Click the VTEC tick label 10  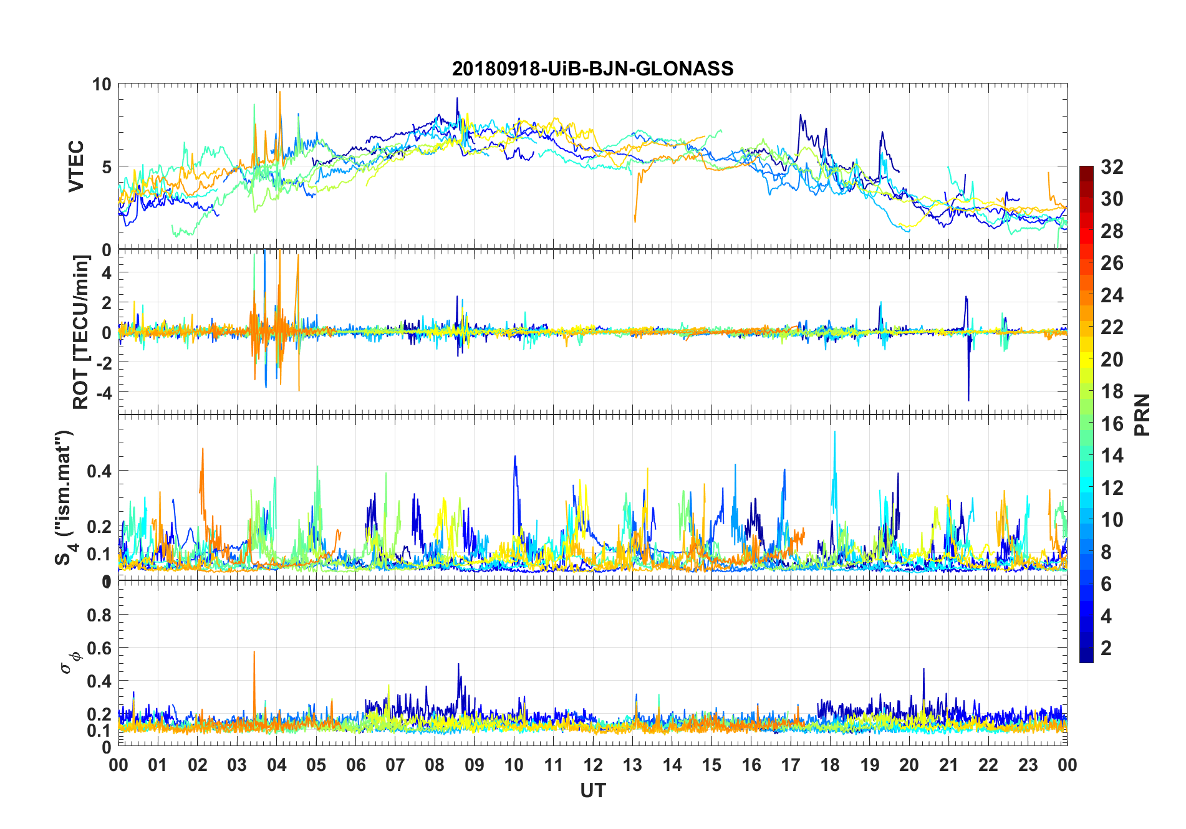tap(102, 85)
